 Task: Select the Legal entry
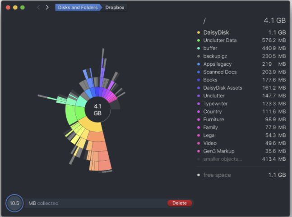pyautogui.click(x=241, y=135)
